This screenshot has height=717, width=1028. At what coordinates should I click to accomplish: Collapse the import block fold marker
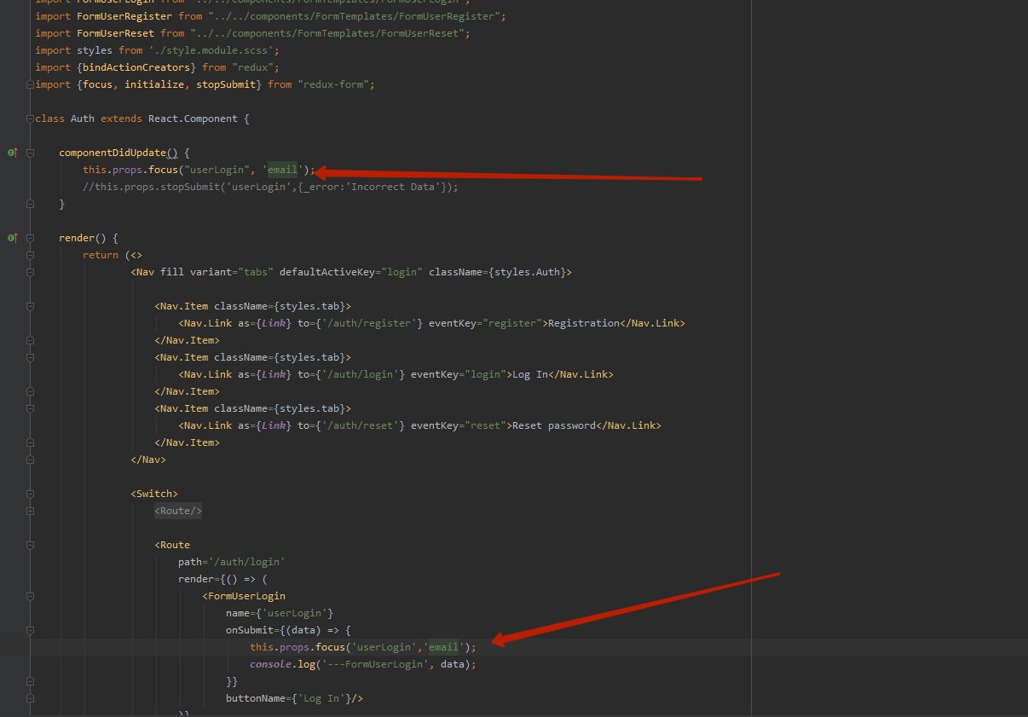30,84
